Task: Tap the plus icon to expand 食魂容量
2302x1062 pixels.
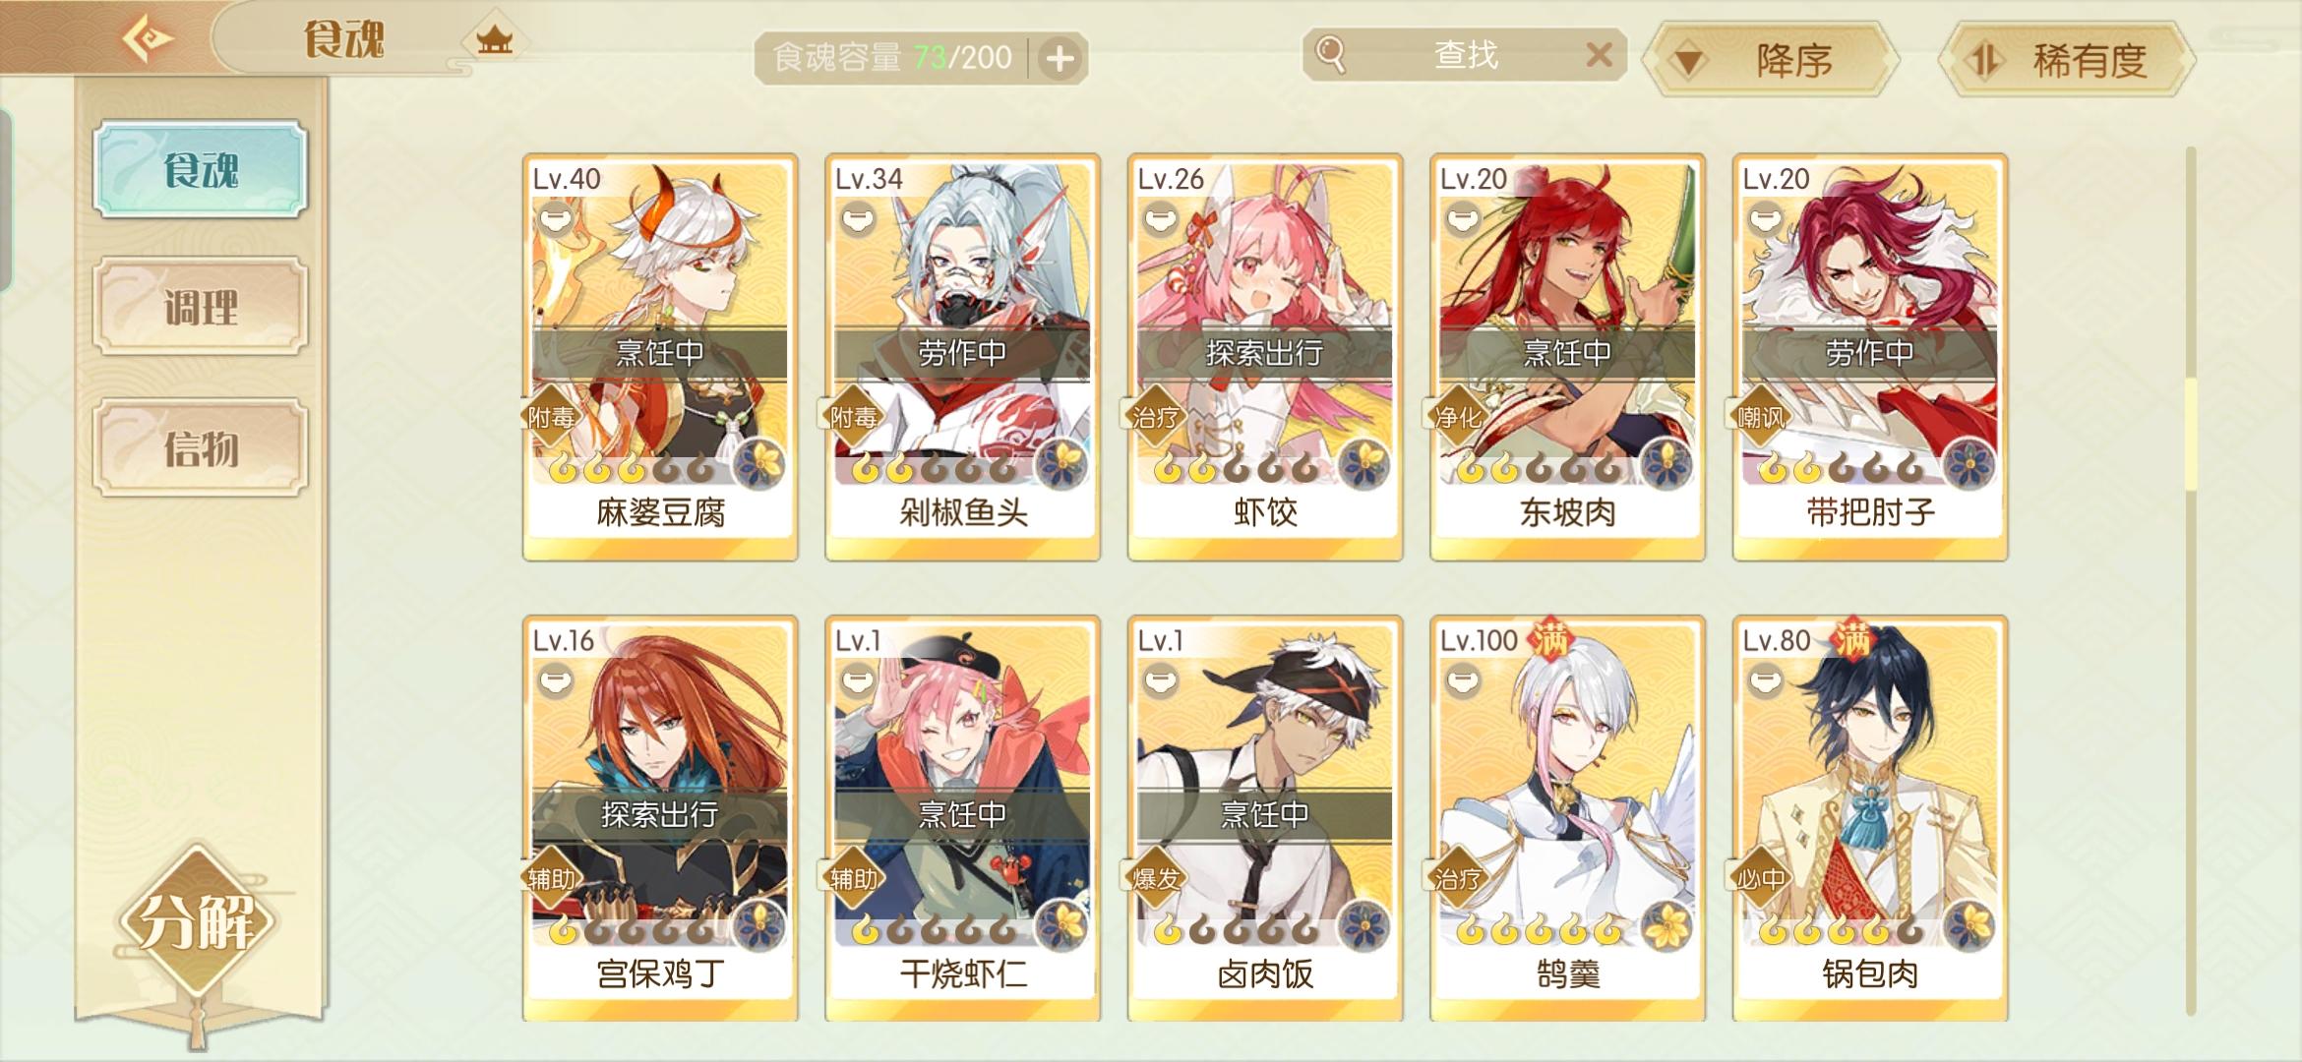Action: click(x=1059, y=59)
